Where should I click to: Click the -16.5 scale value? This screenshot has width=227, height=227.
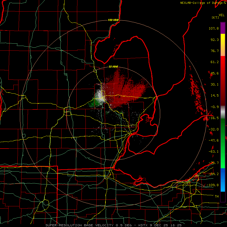click(214, 118)
